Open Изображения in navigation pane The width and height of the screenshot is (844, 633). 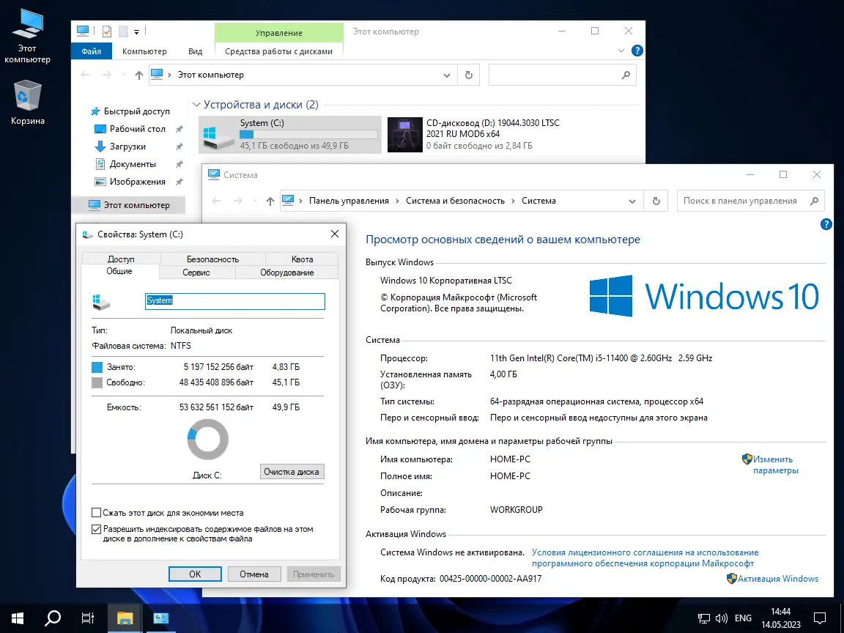(x=133, y=182)
